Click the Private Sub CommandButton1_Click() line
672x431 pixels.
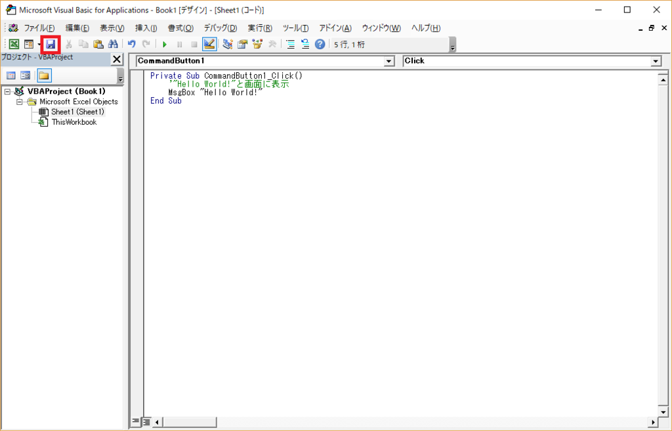pyautogui.click(x=226, y=76)
